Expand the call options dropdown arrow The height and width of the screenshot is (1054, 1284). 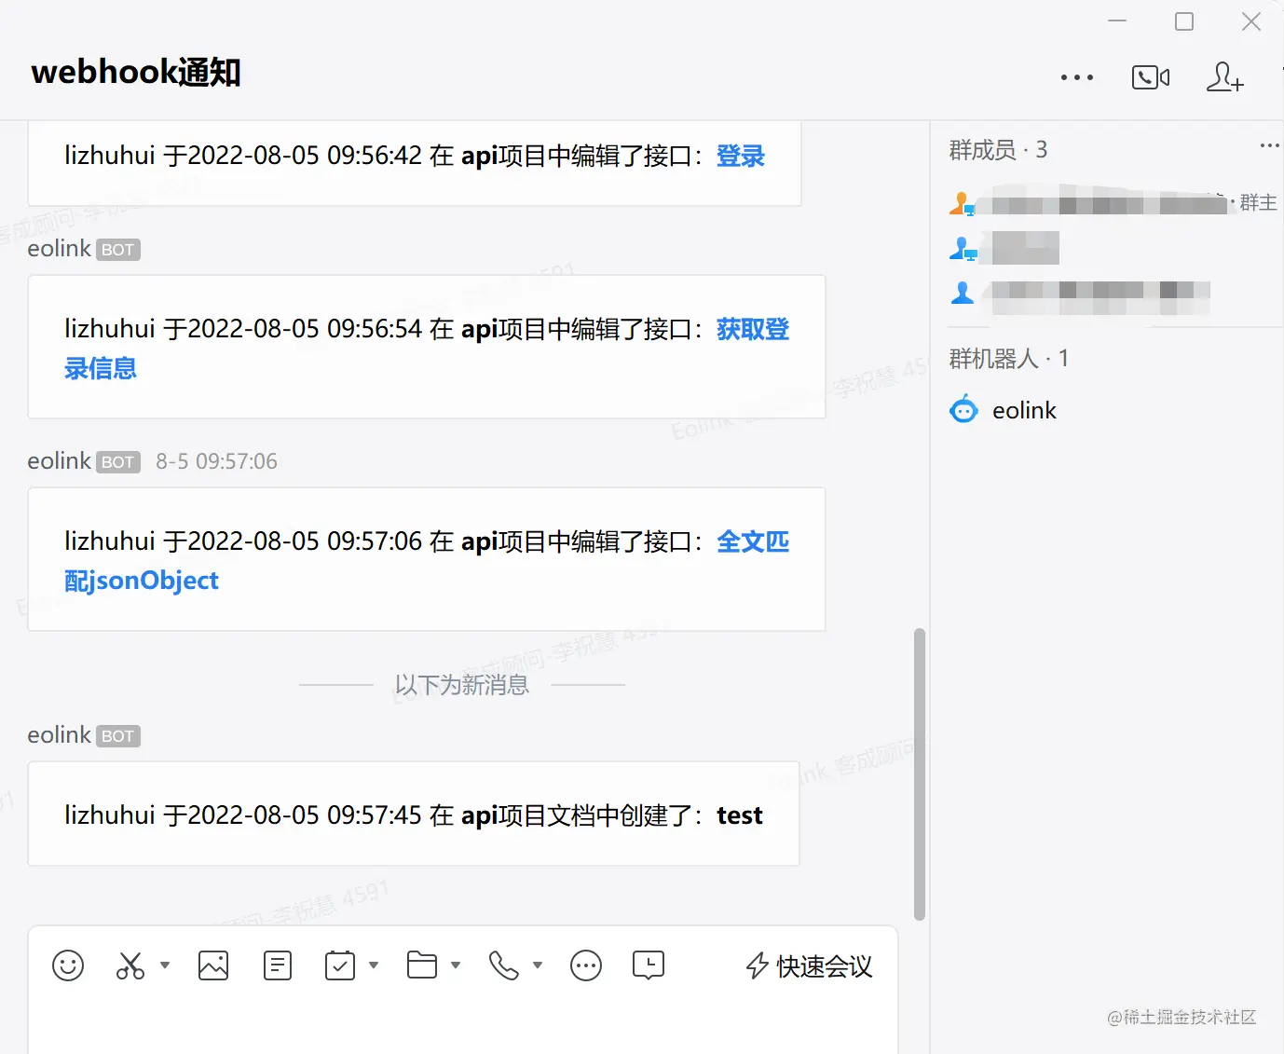(x=538, y=965)
